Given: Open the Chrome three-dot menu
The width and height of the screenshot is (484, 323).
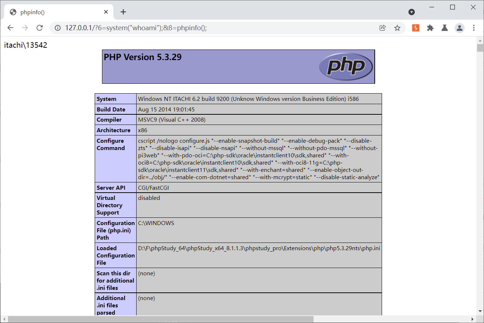Looking at the screenshot, I should (474, 28).
